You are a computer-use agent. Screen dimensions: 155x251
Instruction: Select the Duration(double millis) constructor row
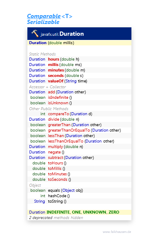[x=79, y=43]
